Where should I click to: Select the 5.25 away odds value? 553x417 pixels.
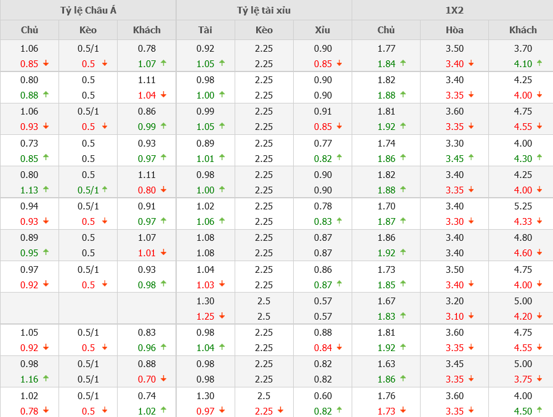523,206
